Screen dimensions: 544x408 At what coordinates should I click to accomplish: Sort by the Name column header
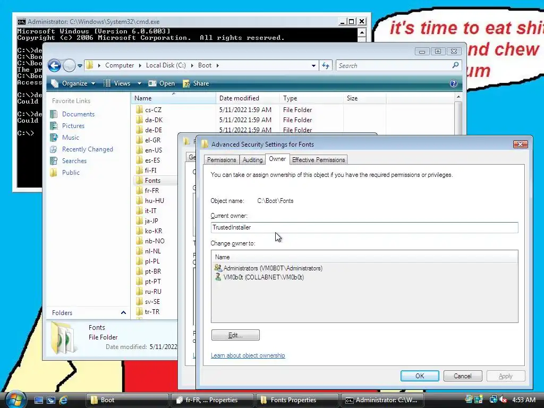[174, 98]
